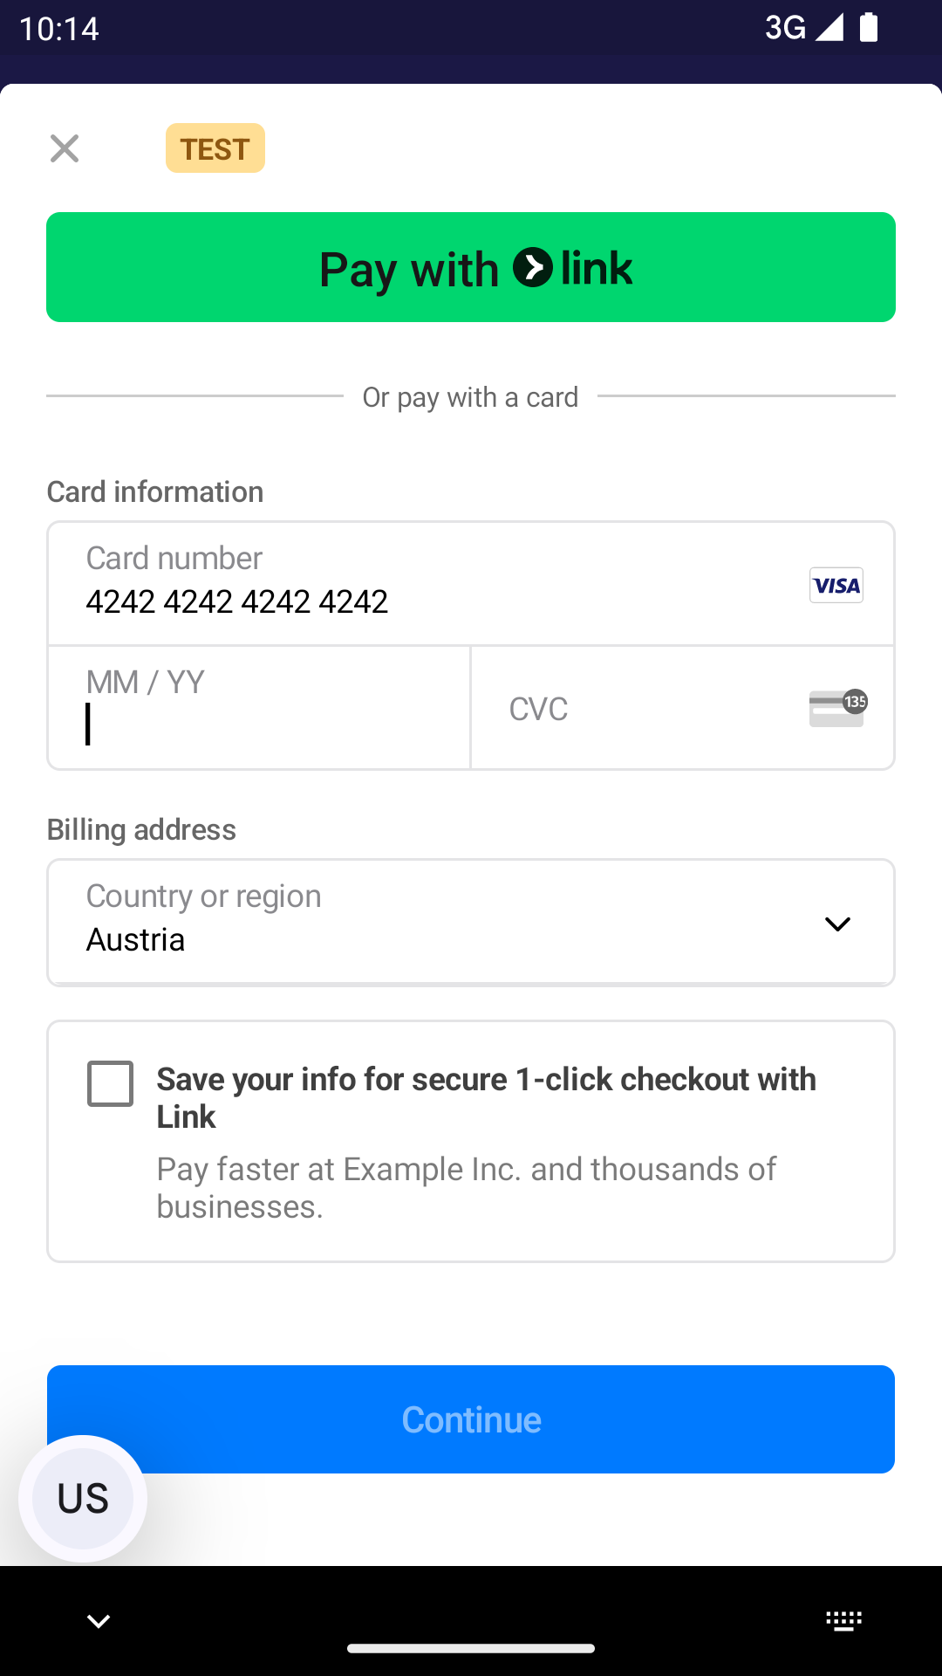Tap the home gesture bar

coord(471,1648)
